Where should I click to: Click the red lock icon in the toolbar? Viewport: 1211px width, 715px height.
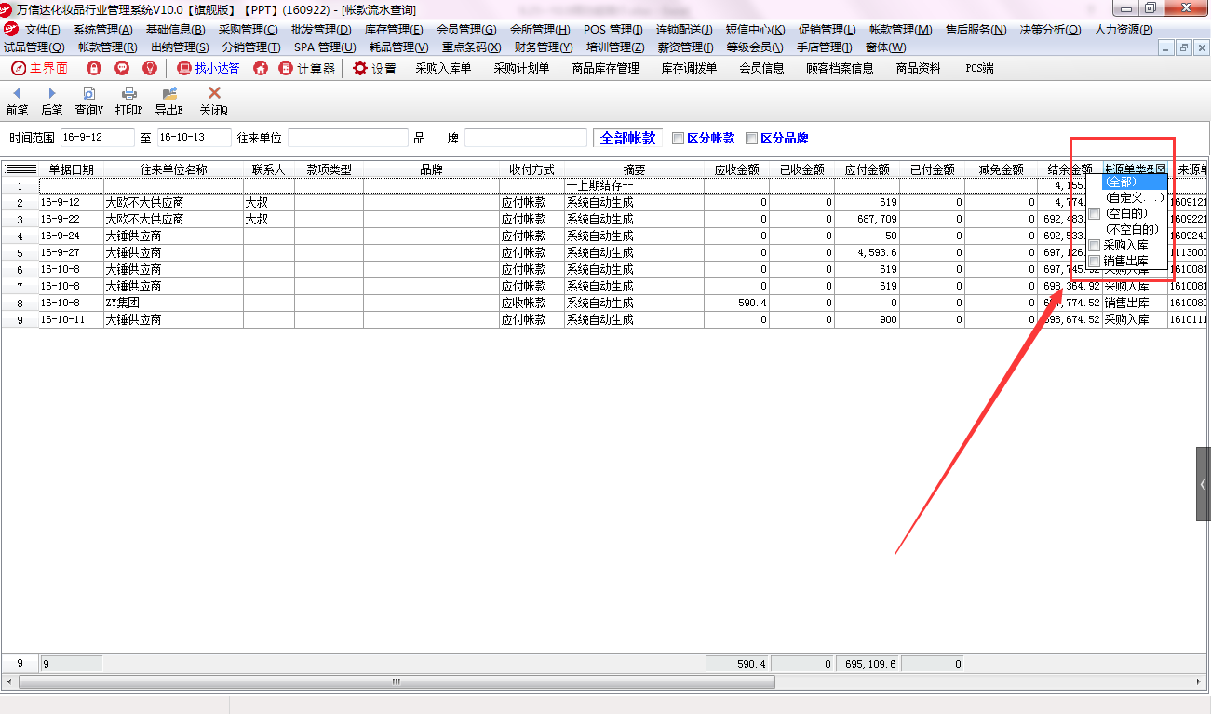93,68
